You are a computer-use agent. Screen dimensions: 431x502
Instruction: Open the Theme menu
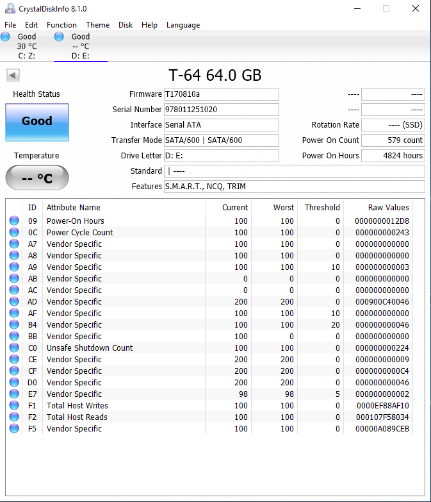click(x=97, y=25)
